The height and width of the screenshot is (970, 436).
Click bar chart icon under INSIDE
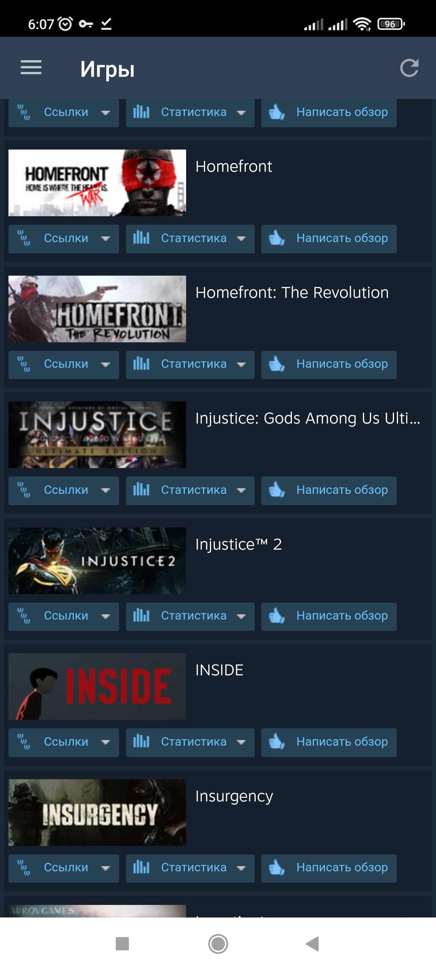[x=141, y=742]
